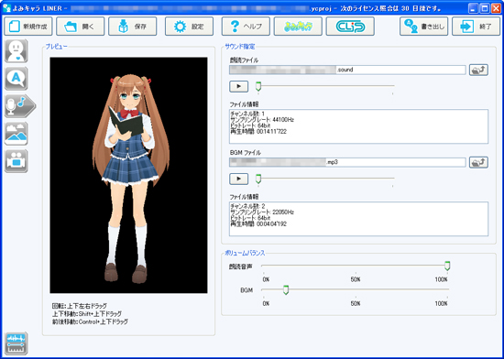Viewport: 504px width, 359px height.
Task: Click the BGM ファイル path input field
Action: tap(347, 162)
